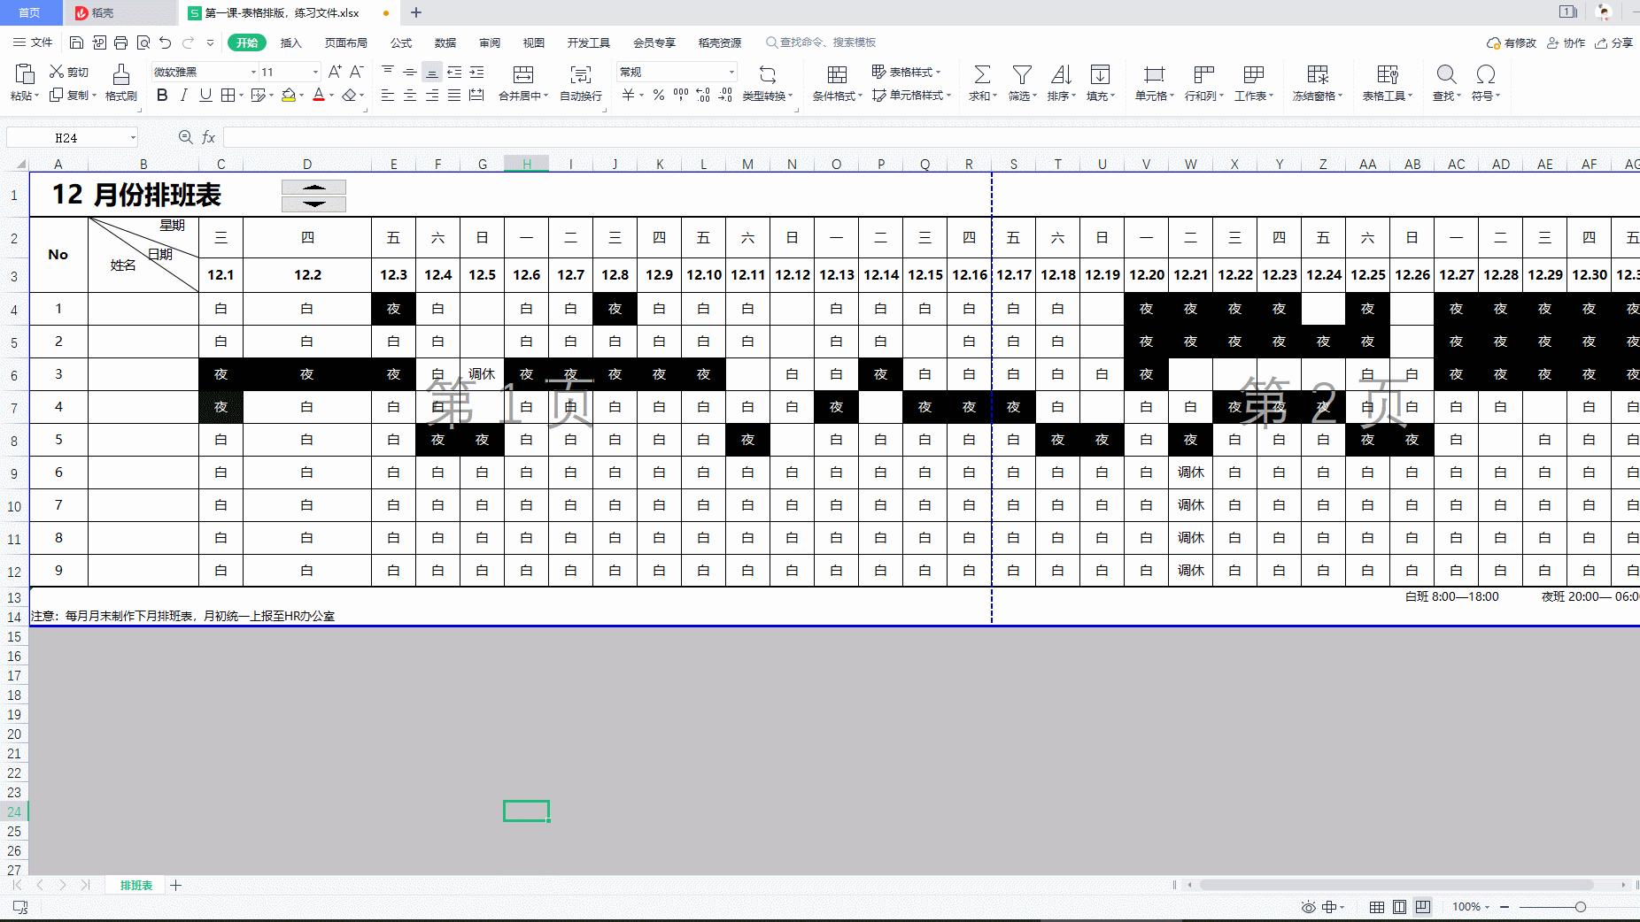This screenshot has height=922, width=1640.
Task: Toggle bottom vertical alignment
Action: (432, 72)
